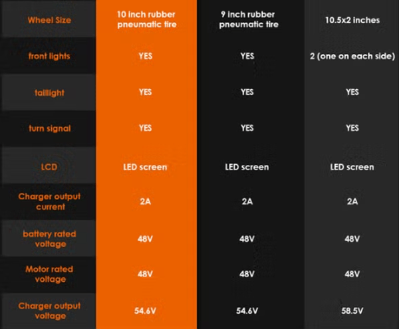Click the 58.5V charger voltage value
Screen dimensions: 399x329
click(352, 310)
